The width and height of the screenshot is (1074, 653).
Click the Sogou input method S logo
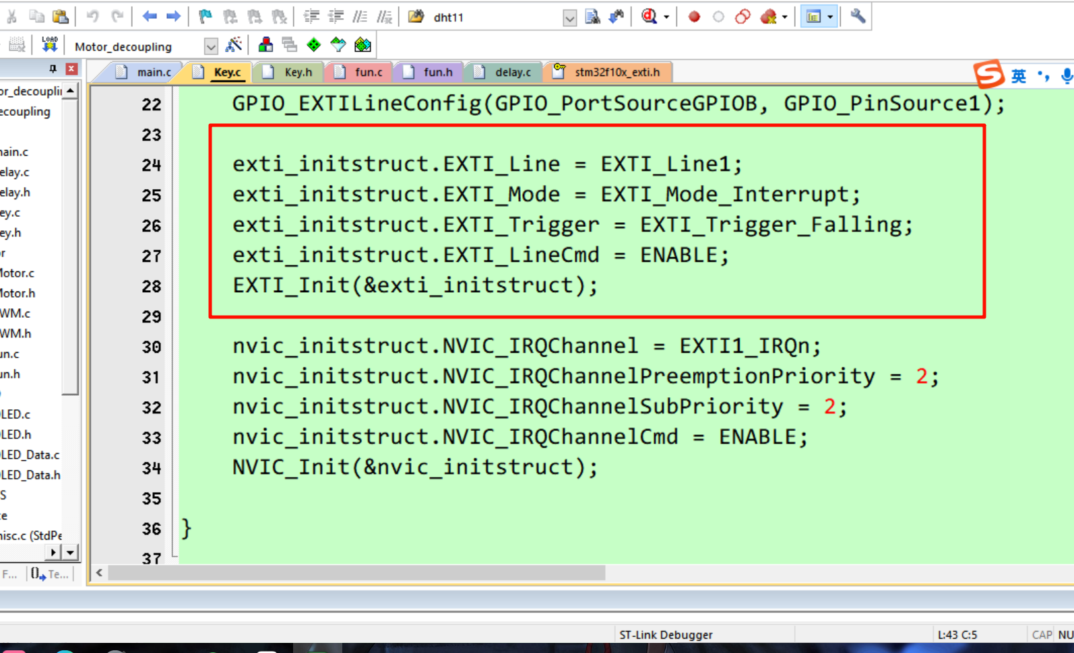click(x=988, y=74)
